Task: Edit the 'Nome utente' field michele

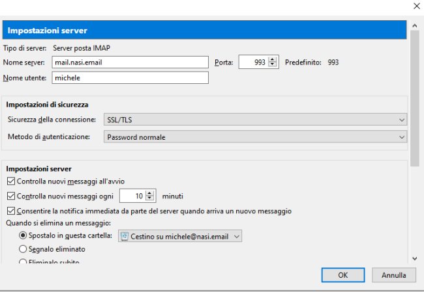Action: (130, 77)
